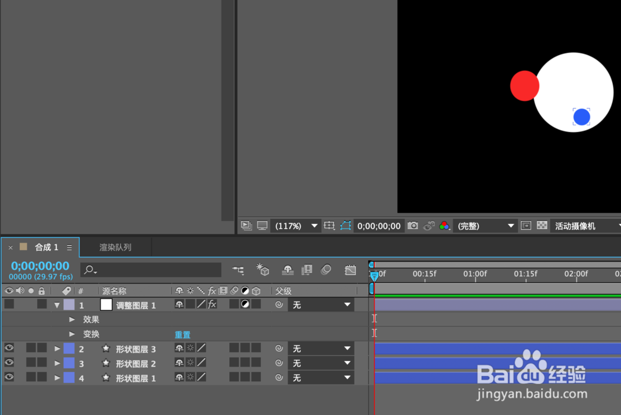Screen dimensions: 621x415
Task: Collapse 调整图层 1 layer properties
Action: pyautogui.click(x=57, y=305)
